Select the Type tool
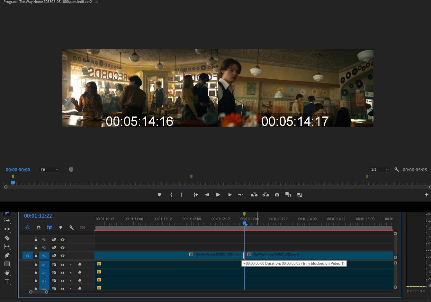The image size is (431, 302). point(7,281)
